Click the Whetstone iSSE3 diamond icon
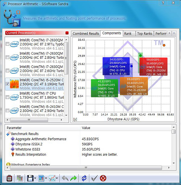The image size is (181, 185). 13,149
